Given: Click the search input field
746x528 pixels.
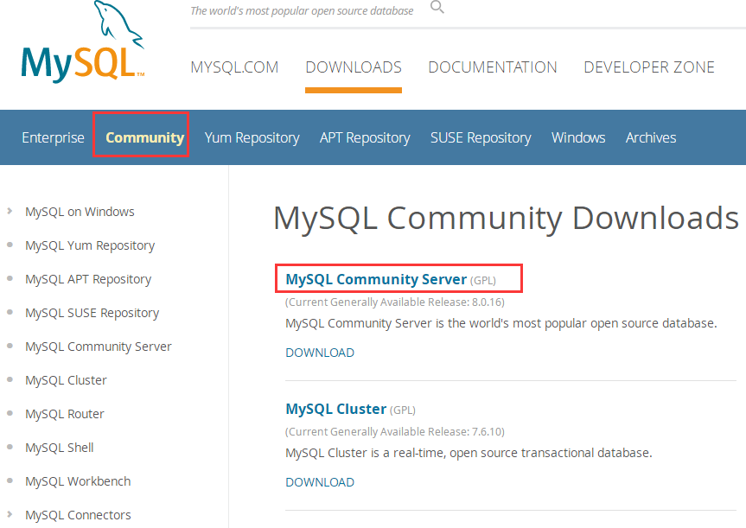Looking at the screenshot, I should pos(303,10).
